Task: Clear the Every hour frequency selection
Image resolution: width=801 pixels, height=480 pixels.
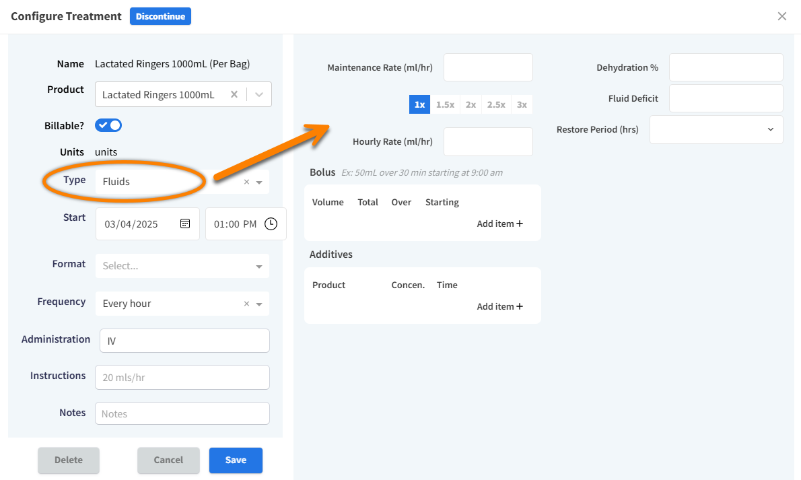Action: [246, 304]
